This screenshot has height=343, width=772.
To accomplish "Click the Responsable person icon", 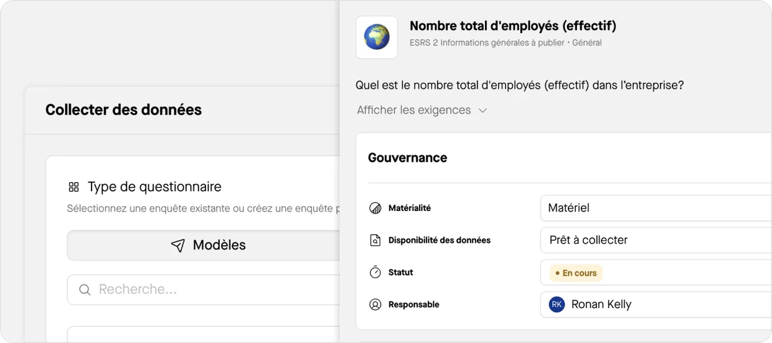I will [x=375, y=304].
